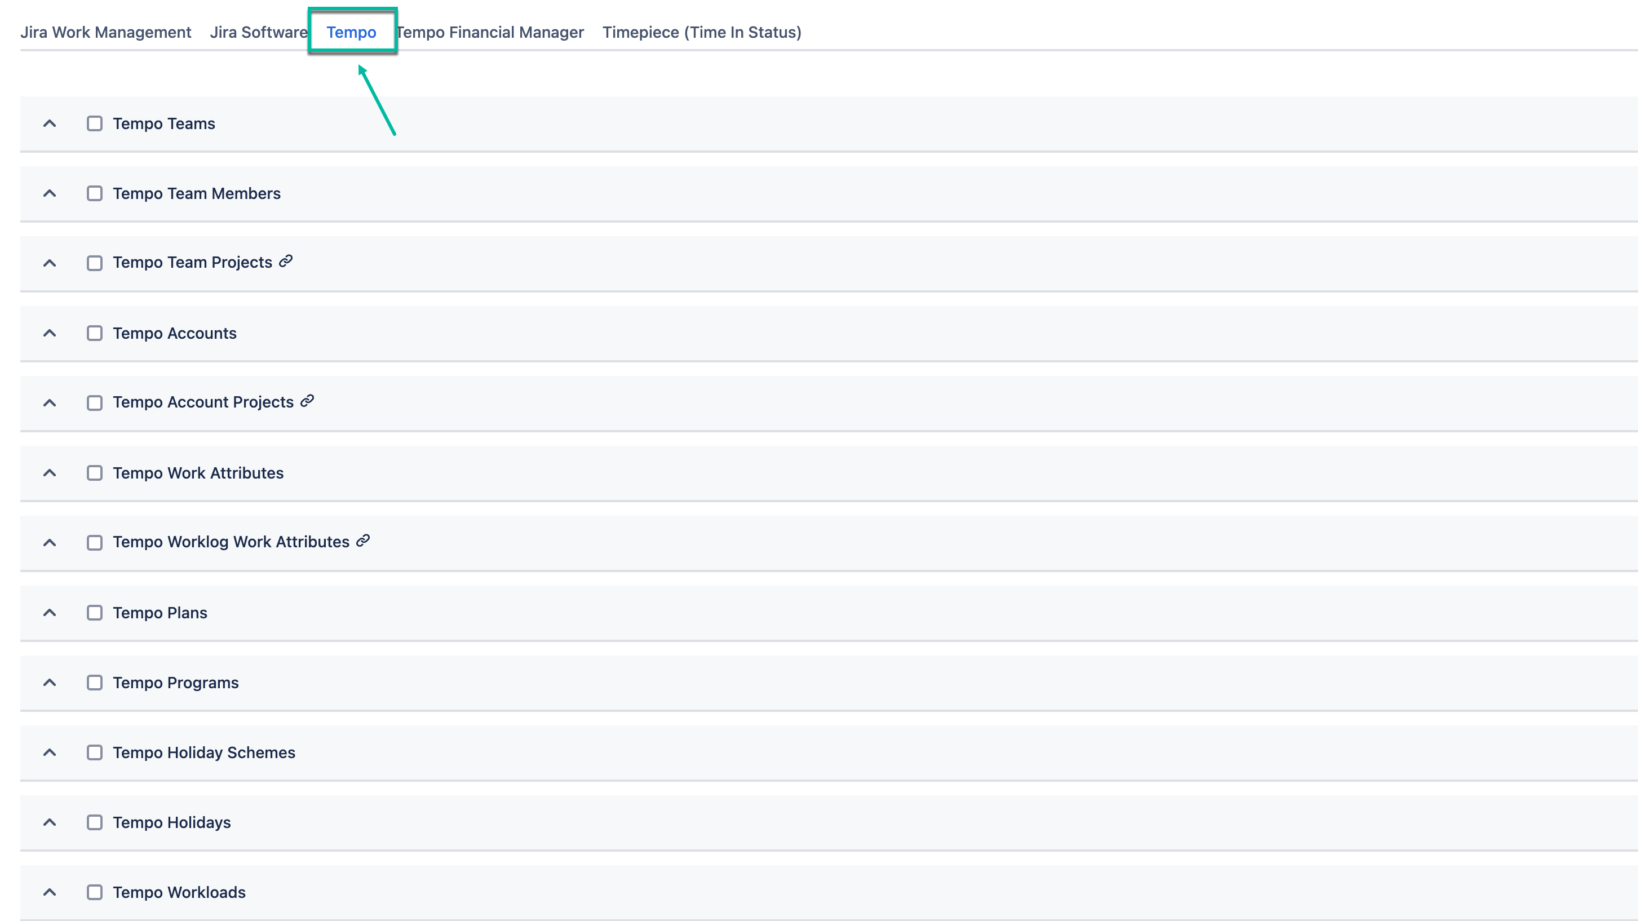Collapse the Tempo Workloads section
Image resolution: width=1638 pixels, height=921 pixels.
[50, 892]
